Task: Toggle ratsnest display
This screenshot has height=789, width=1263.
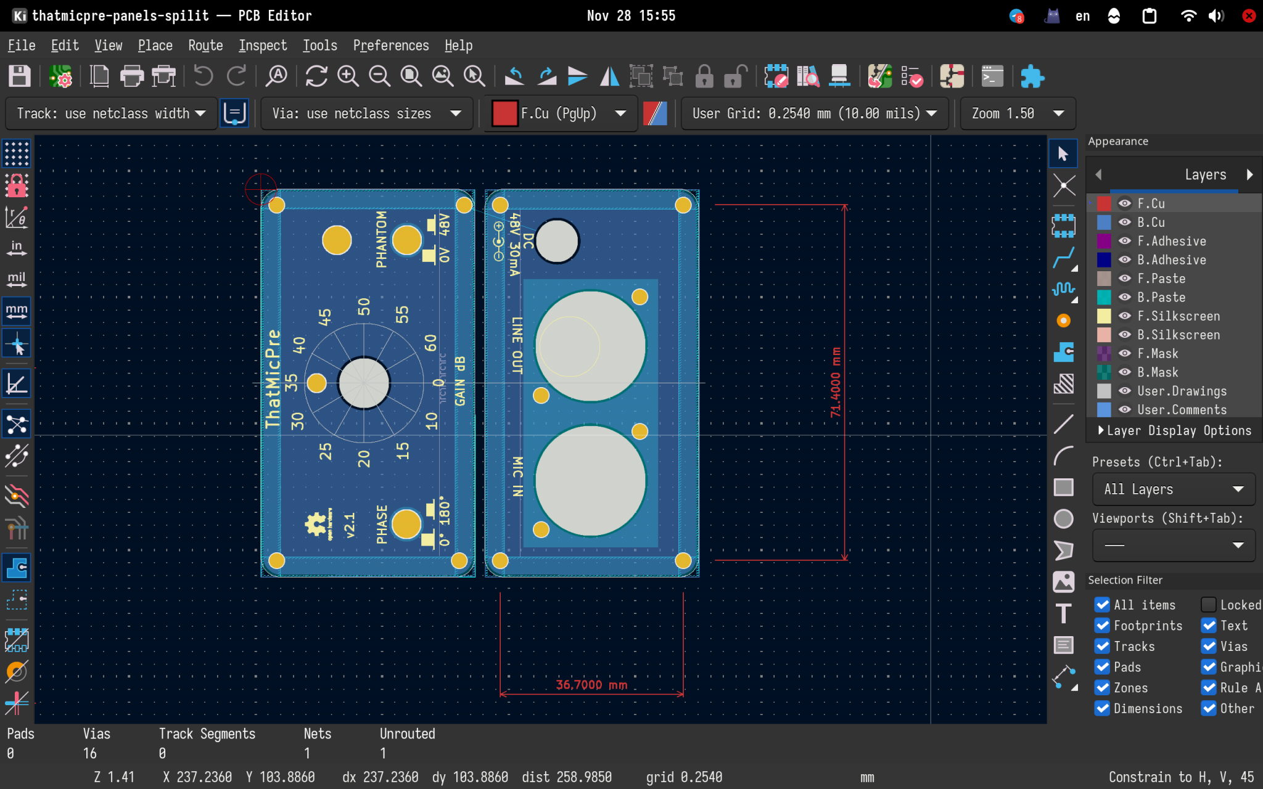Action: coord(17,424)
